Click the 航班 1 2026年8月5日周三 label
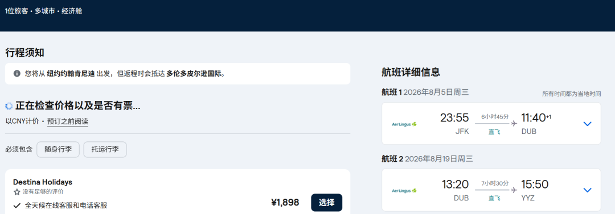The image size is (615, 214). point(425,93)
